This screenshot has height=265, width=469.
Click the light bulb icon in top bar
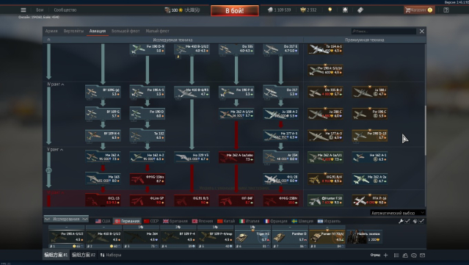click(330, 10)
